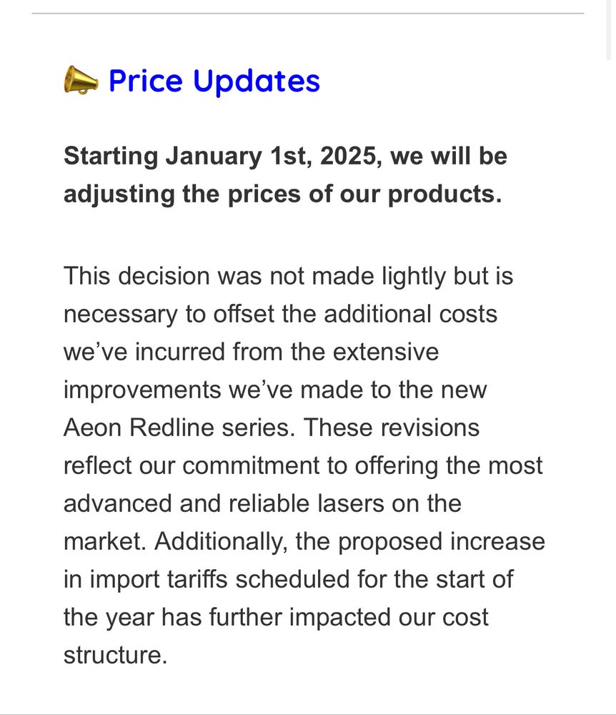The height and width of the screenshot is (715, 616).
Task: Click the final word 'structure.'
Action: tap(116, 655)
